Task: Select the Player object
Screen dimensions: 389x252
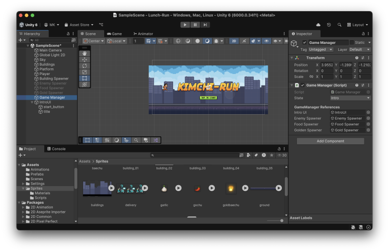Action: click(45, 74)
